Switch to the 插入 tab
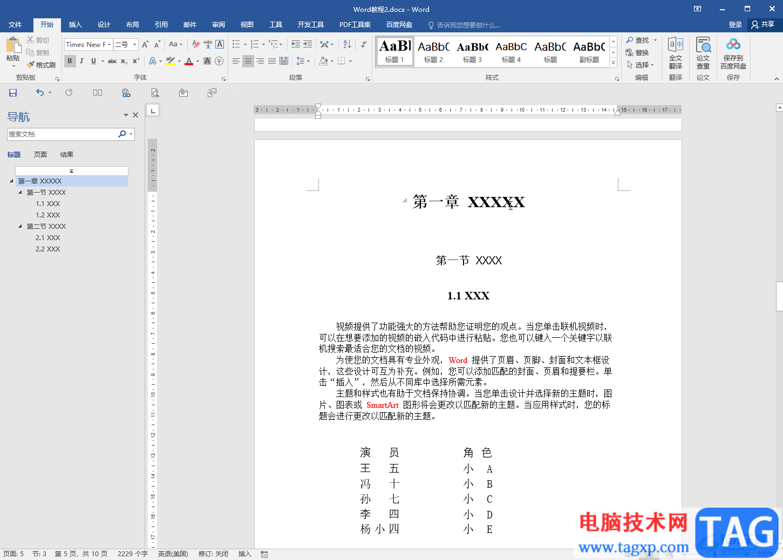 pyautogui.click(x=75, y=25)
